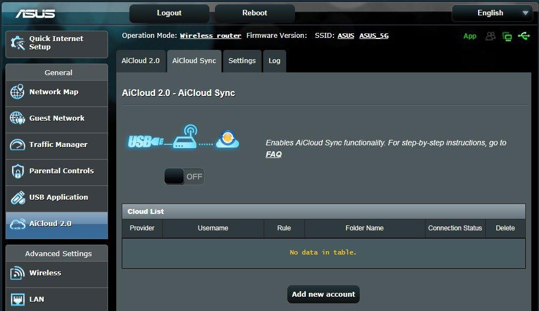Click the AiCloud 2.0 cloud icon
The width and height of the screenshot is (539, 311).
[x=18, y=224]
